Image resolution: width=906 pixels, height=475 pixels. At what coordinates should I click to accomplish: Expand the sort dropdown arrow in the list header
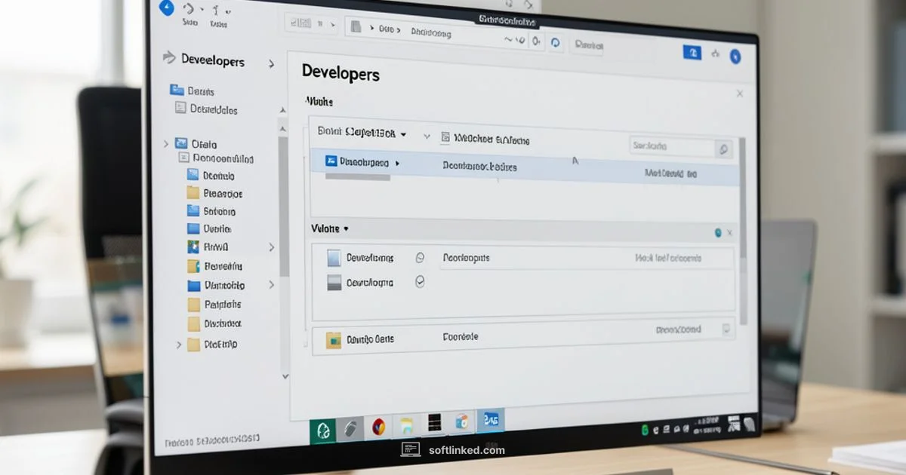click(404, 136)
